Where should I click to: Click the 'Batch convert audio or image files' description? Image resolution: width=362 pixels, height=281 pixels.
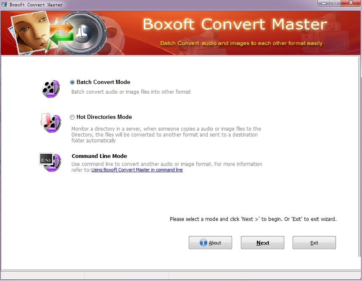pos(131,92)
